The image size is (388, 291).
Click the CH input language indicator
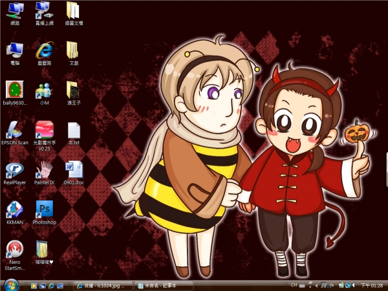pyautogui.click(x=294, y=285)
